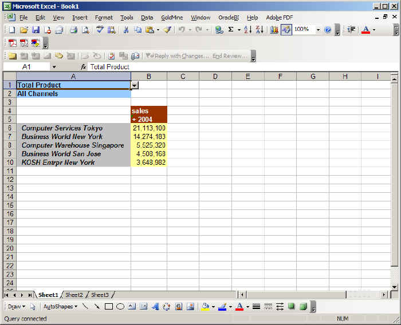Select the Oval drawing tool
This screenshot has height=325, width=401.
click(x=120, y=306)
